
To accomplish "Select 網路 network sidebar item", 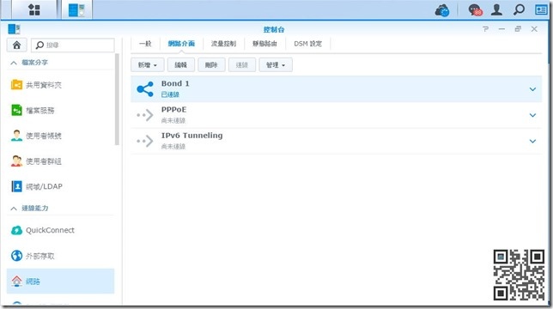I will [61, 282].
